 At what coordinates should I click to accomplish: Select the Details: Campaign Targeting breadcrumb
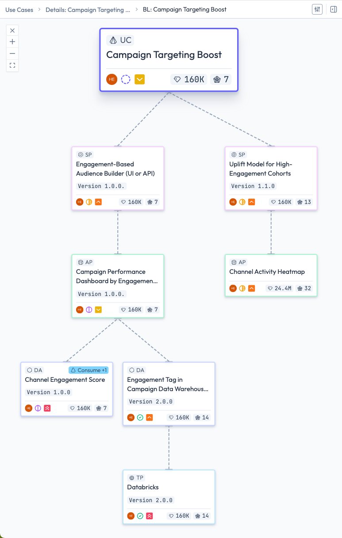point(88,9)
